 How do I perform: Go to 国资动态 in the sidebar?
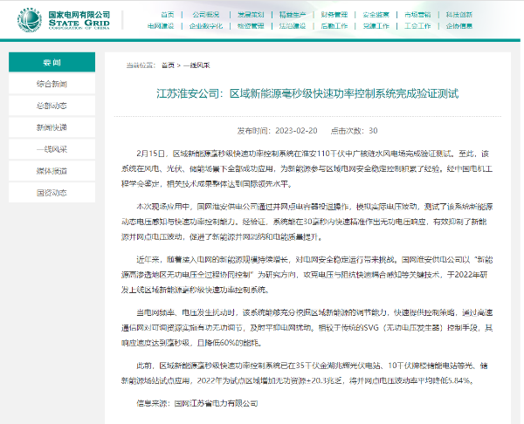coord(52,193)
